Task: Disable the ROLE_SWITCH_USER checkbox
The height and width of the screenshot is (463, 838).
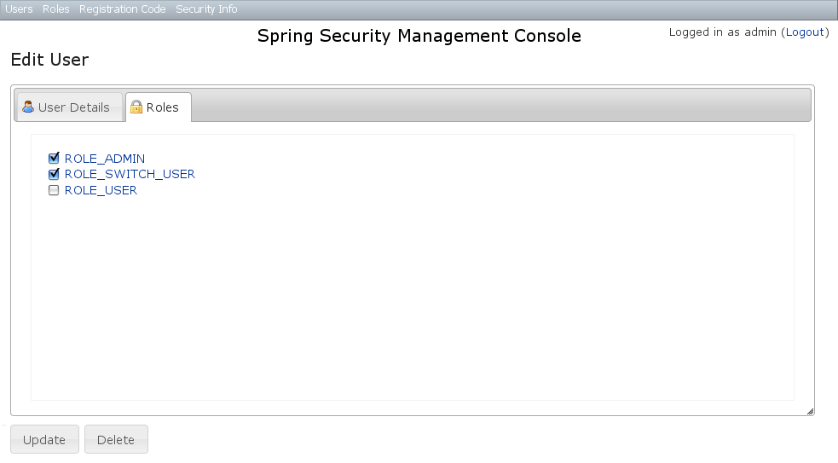Action: click(54, 175)
